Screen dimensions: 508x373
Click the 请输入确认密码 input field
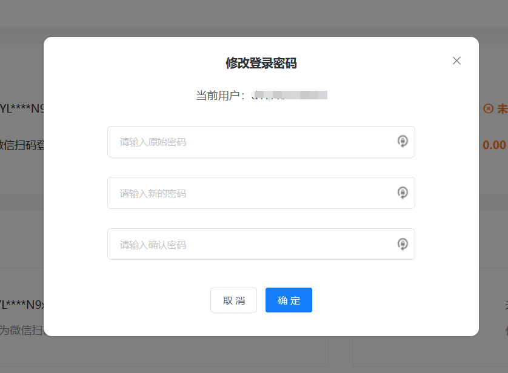point(261,244)
